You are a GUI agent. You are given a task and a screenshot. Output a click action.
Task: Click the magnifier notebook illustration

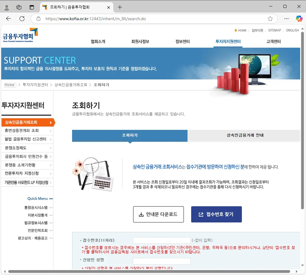point(93,174)
